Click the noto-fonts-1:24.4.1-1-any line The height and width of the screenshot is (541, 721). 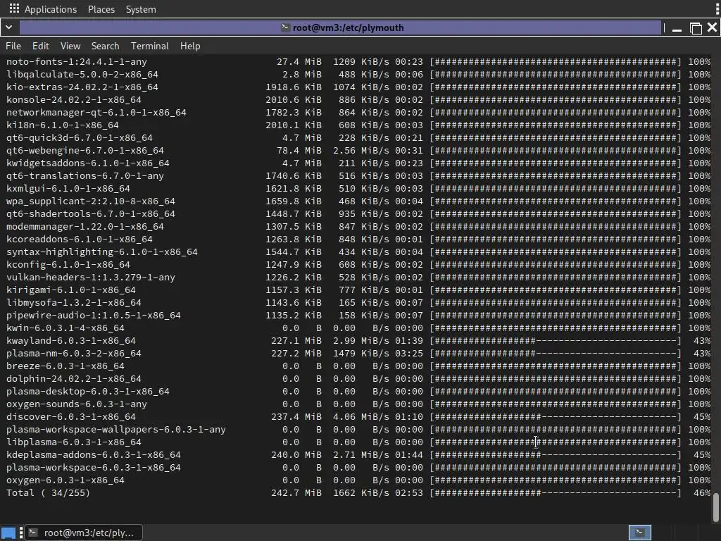click(358, 62)
